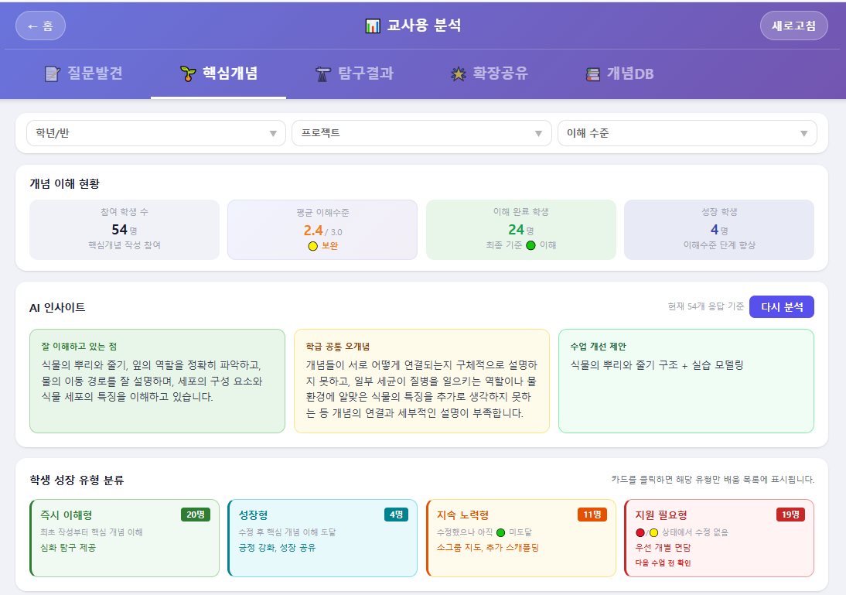Click the 19명 badge
Image resolution: width=846 pixels, height=595 pixels.
tap(790, 515)
